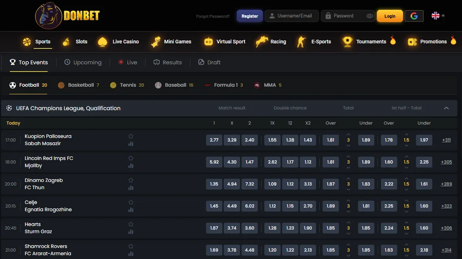462x259 pixels.
Task: Toggle password visibility eye icon
Action: click(370, 16)
